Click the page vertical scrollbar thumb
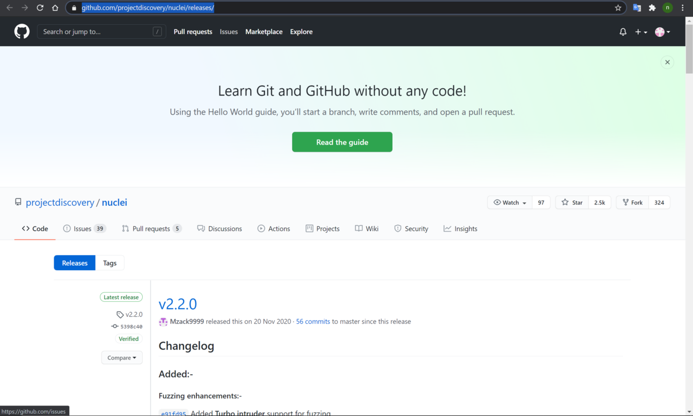Screen dimensions: 693x416 tap(689, 48)
